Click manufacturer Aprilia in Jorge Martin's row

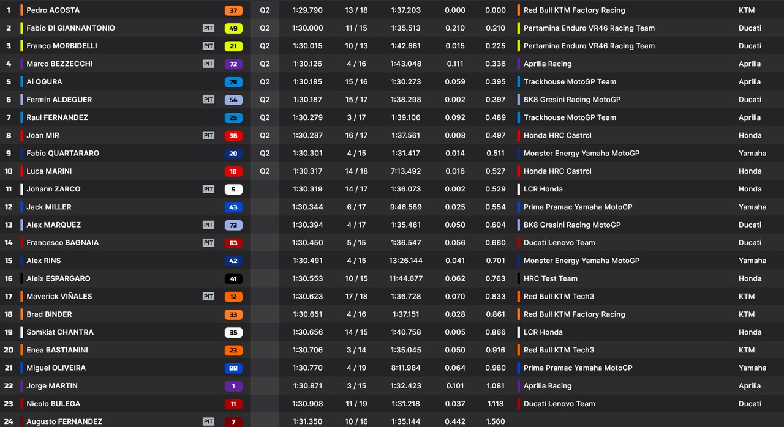750,386
